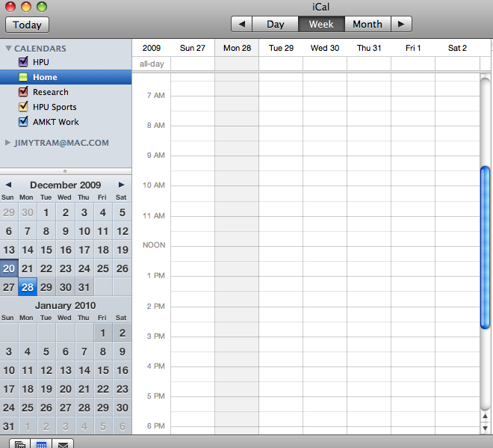The image size is (493, 448).
Task: Click the Today button
Action: tap(28, 25)
